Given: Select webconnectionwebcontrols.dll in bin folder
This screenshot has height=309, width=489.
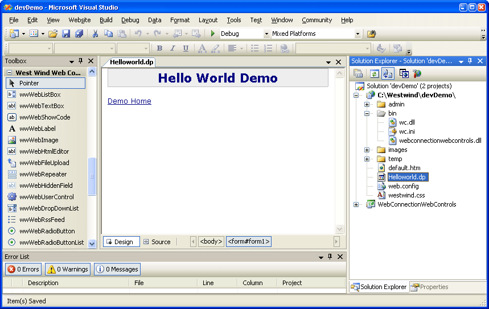Looking at the screenshot, I should (440, 141).
